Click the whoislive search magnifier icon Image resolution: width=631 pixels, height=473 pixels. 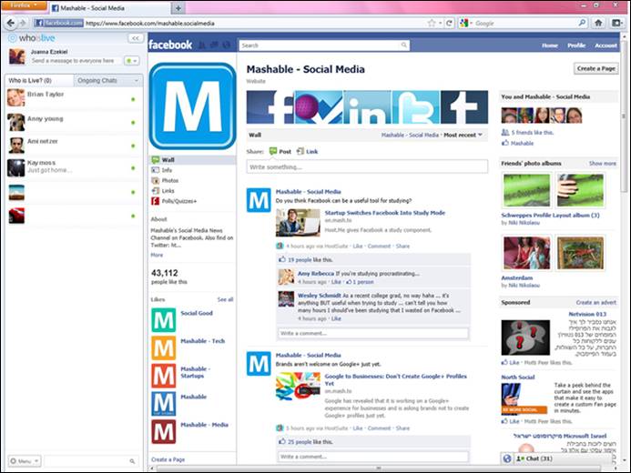pos(132,461)
